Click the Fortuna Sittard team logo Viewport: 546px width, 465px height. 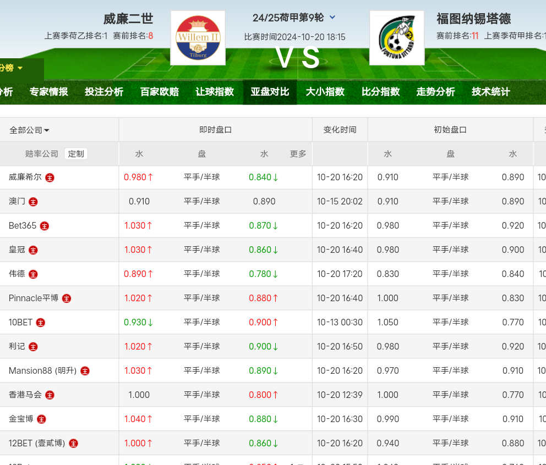pyautogui.click(x=397, y=38)
